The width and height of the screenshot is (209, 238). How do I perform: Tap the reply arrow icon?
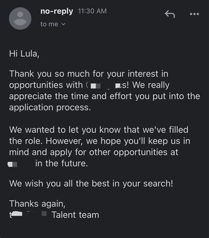170,14
